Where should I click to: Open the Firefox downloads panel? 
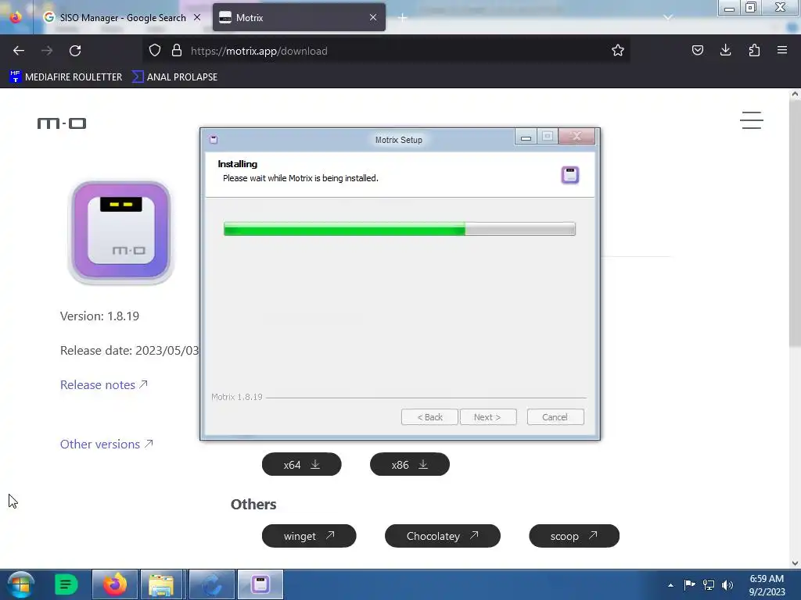click(x=725, y=51)
